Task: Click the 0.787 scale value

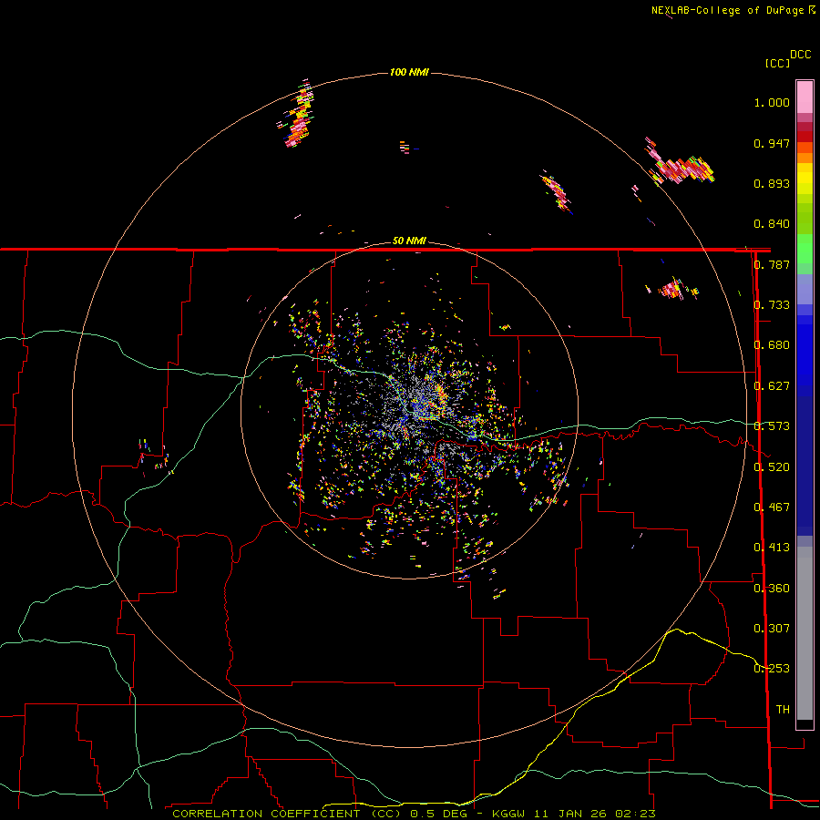Action: [772, 264]
